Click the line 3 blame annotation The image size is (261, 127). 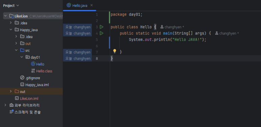click(78, 27)
